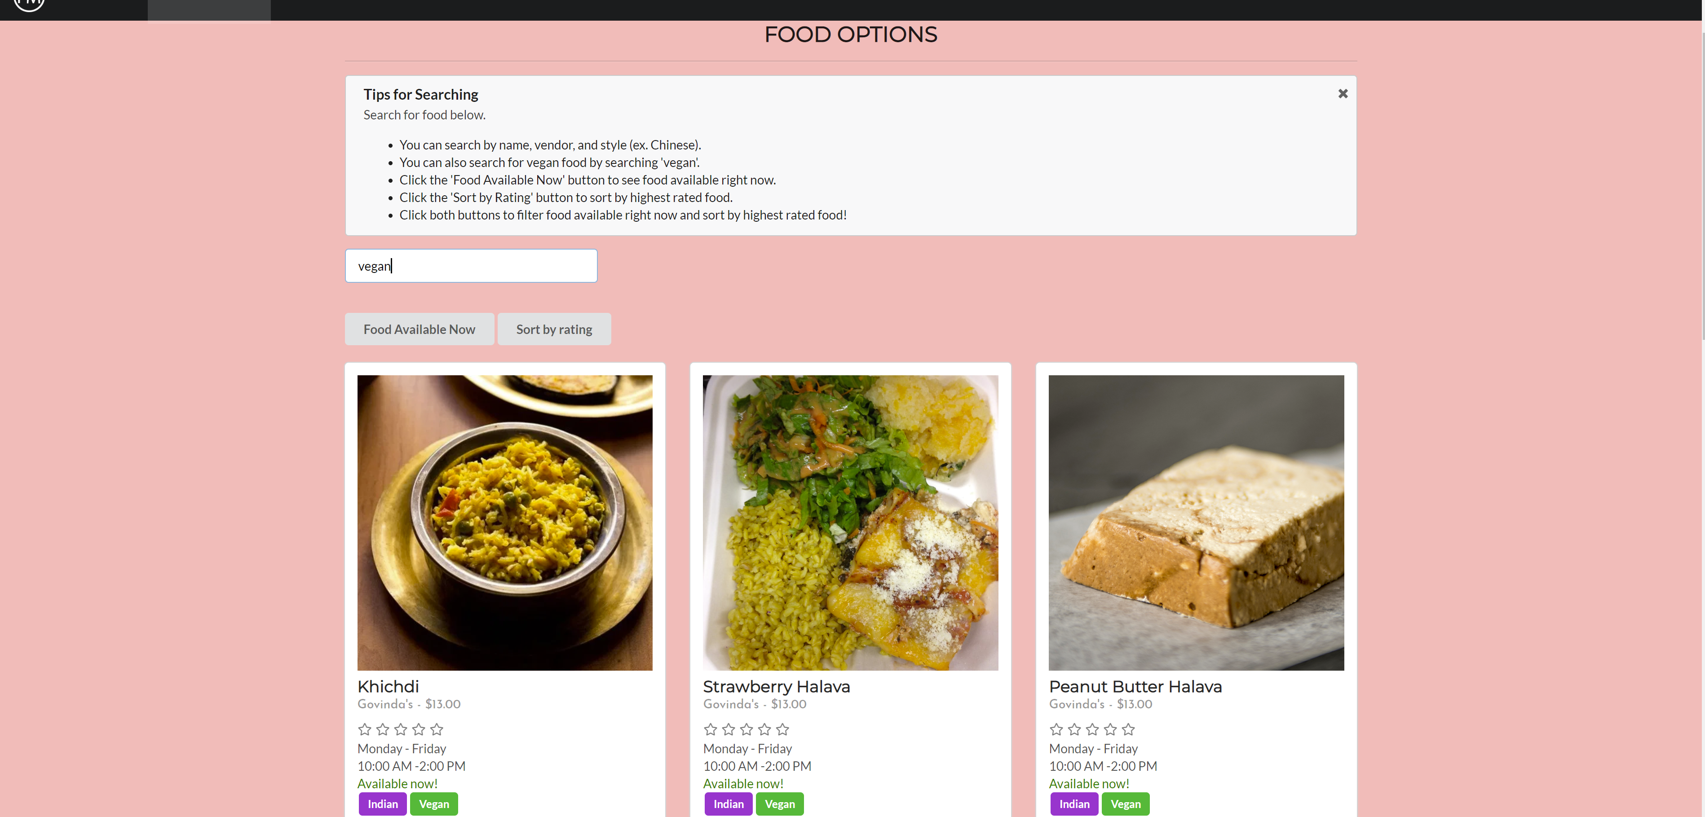Click the Indian tag on Khichdi

383,804
